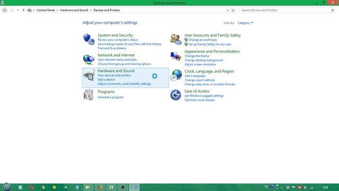
Task: Click the TH language indicator in tray
Action: (266, 187)
